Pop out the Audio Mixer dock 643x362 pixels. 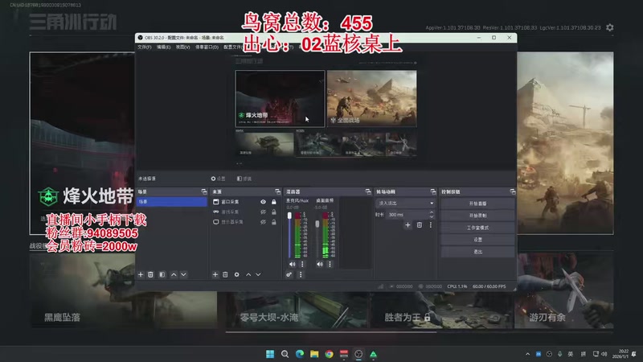click(x=368, y=191)
